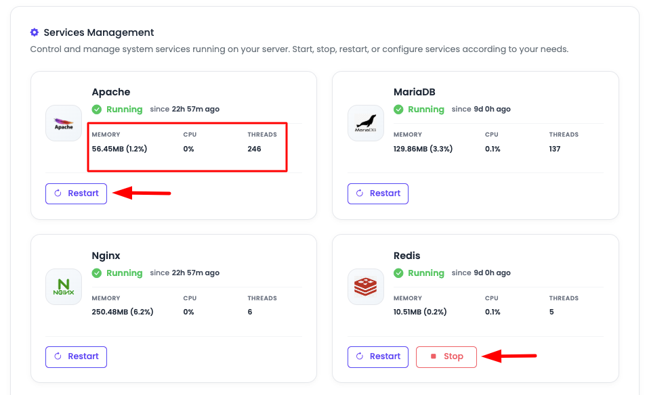This screenshot has width=647, height=395.
Task: Restart the Redis service
Action: coord(378,356)
